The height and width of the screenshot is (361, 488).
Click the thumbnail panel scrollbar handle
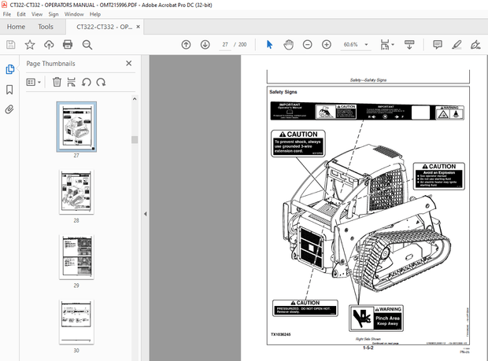coord(135,140)
